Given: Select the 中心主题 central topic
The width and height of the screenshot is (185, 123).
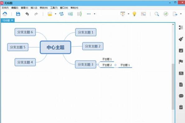Looking at the screenshot, I should tap(55, 47).
